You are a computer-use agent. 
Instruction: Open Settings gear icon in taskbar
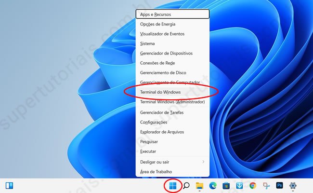point(293,186)
